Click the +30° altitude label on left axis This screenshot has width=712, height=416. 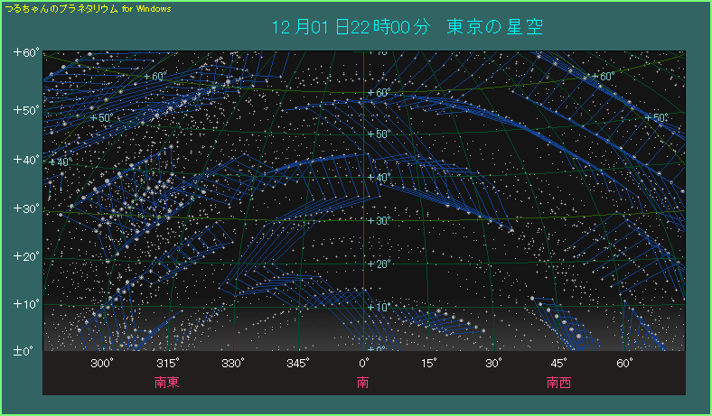point(24,208)
